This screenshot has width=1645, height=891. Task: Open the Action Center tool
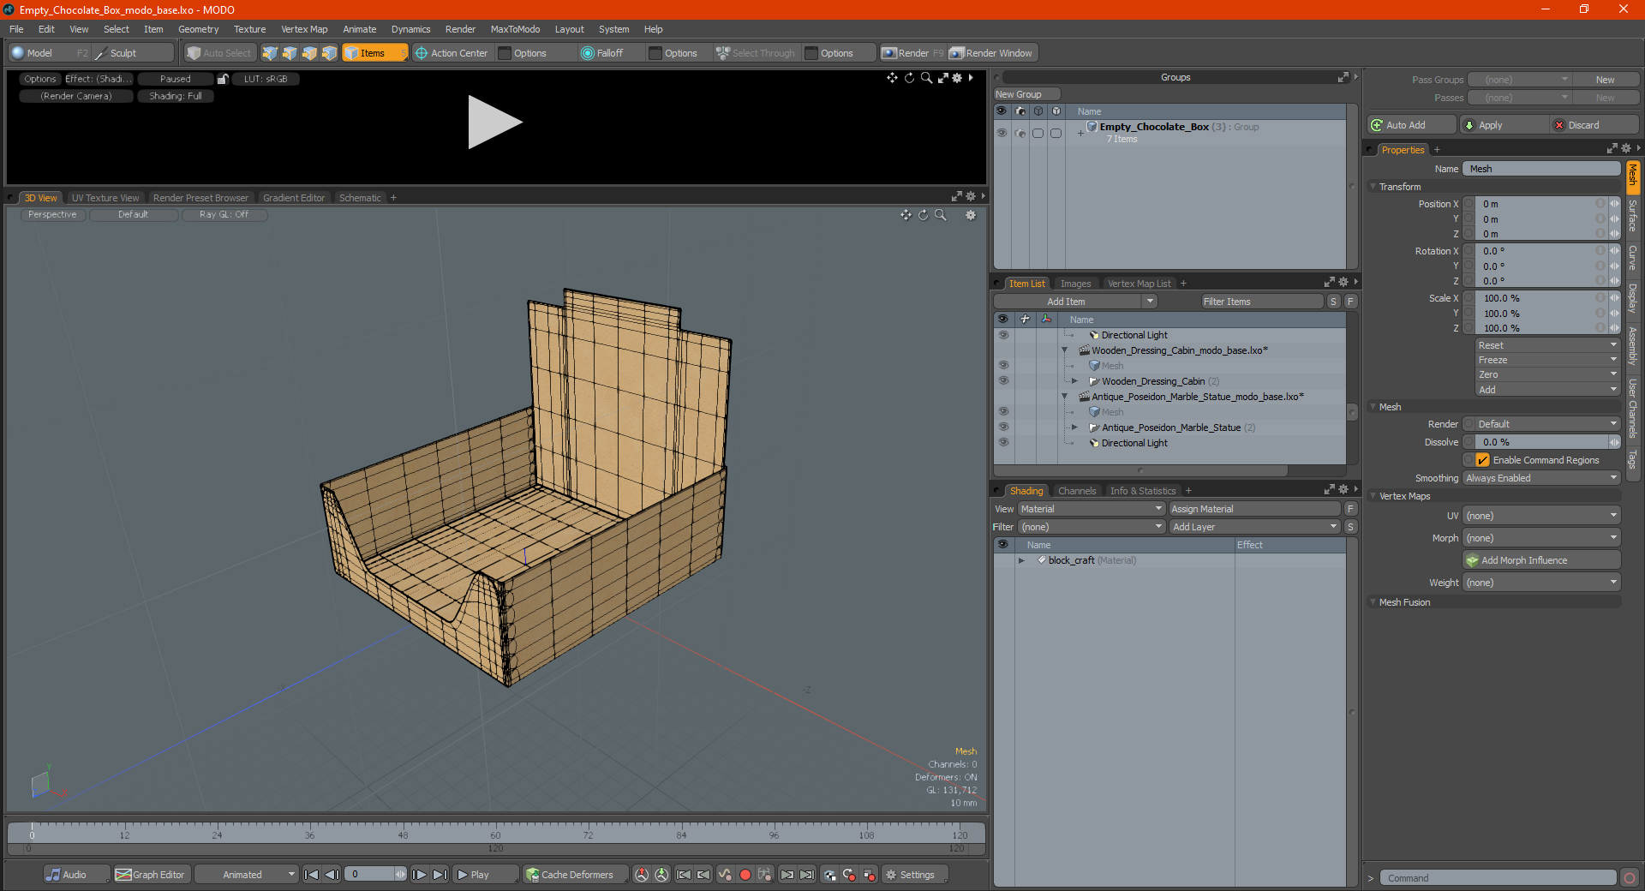point(452,53)
